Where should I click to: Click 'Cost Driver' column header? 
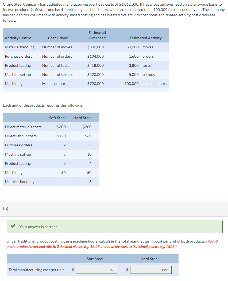click(58, 38)
